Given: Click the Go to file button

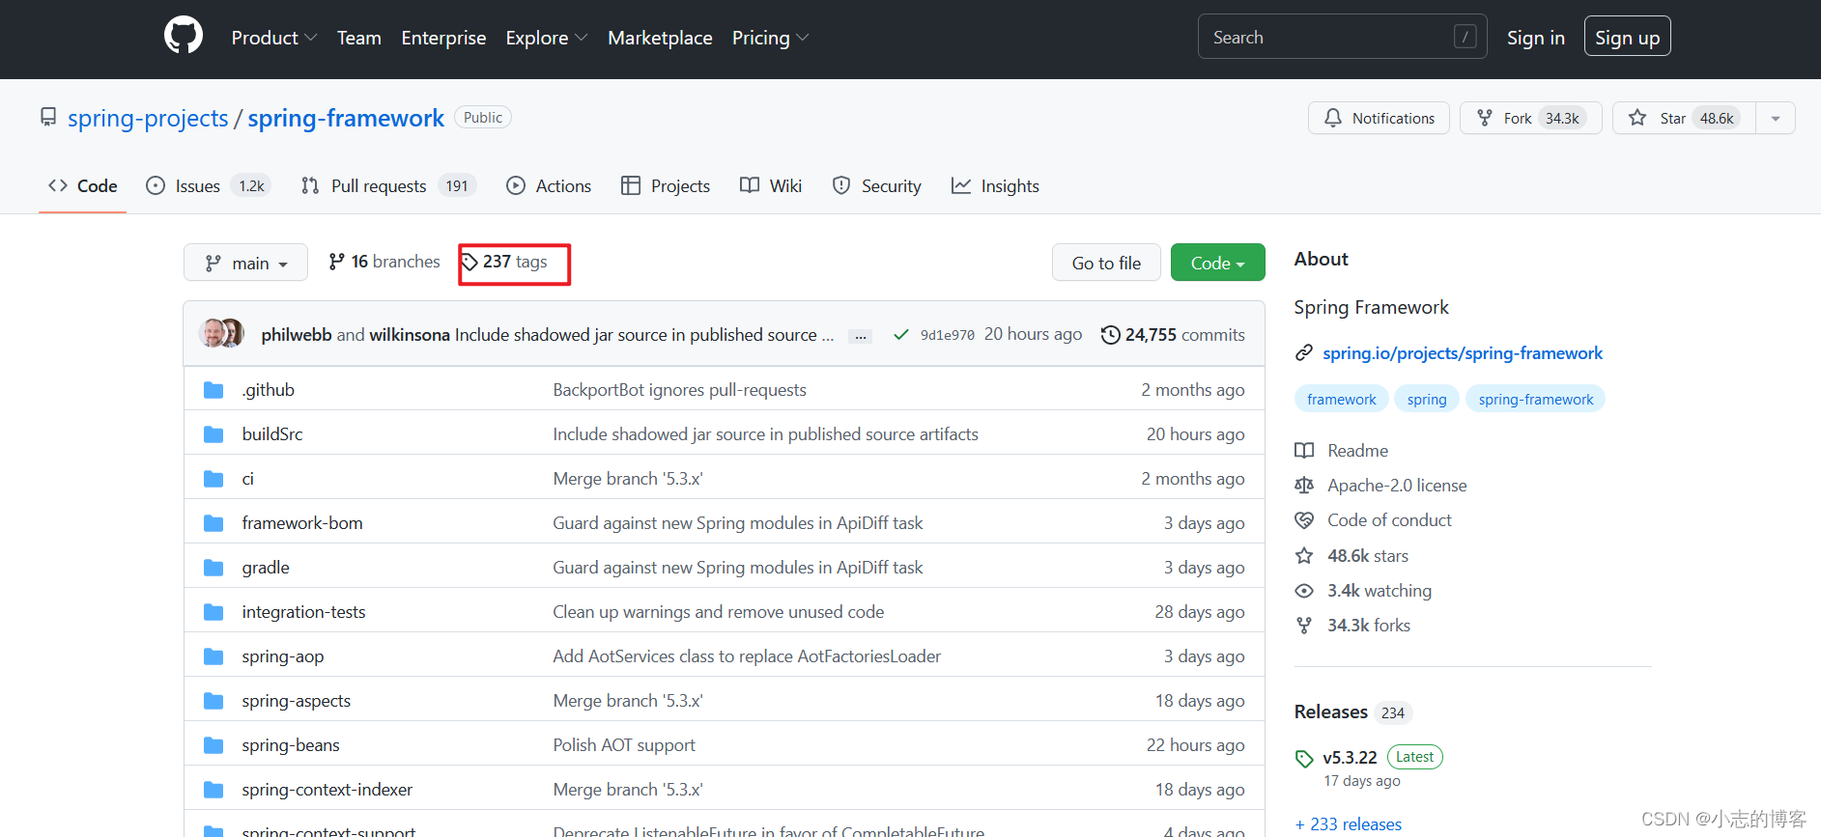Looking at the screenshot, I should tap(1106, 263).
